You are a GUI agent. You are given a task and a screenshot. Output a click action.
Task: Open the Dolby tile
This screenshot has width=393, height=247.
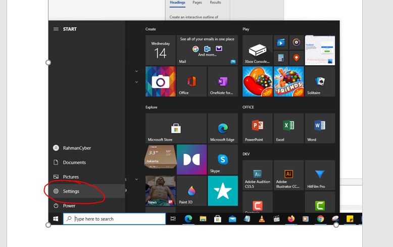click(x=192, y=159)
